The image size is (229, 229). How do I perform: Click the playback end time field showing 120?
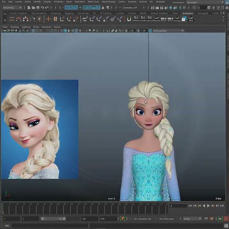(x=89, y=219)
